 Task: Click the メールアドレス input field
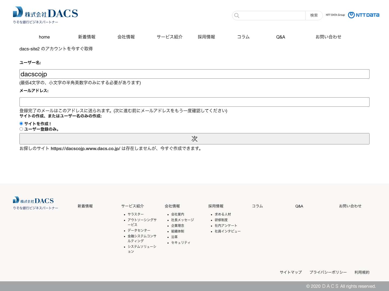coord(194,102)
